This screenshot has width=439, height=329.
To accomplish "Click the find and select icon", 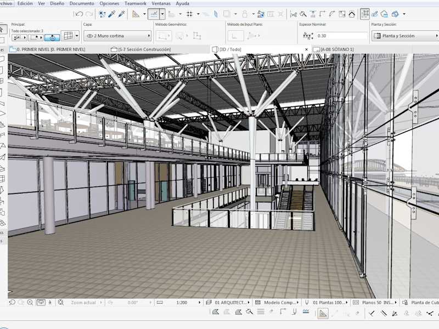I will [102, 14].
